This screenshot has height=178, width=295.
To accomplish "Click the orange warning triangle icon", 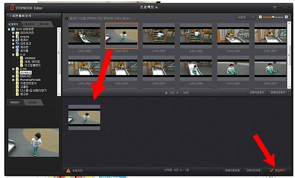I will pos(68,170).
